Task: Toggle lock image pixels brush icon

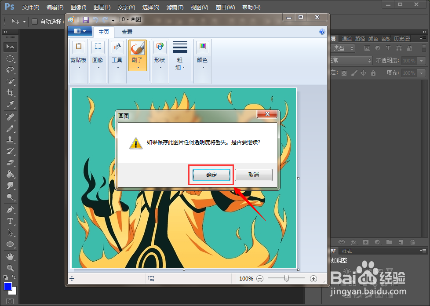Action: [354, 73]
